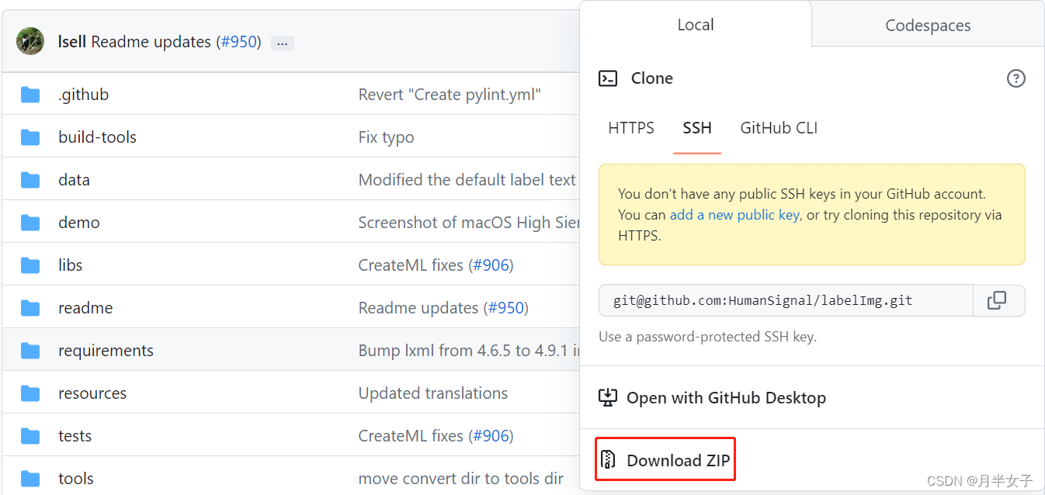
Task: Click the tools folder icon
Action: pos(30,479)
